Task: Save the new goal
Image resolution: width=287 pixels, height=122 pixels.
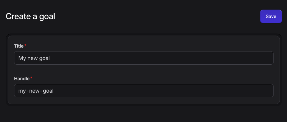Action: (271, 17)
